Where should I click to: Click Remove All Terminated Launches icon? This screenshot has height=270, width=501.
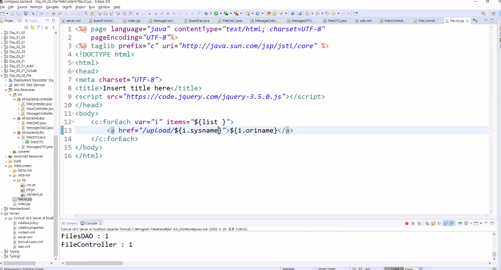point(419,223)
